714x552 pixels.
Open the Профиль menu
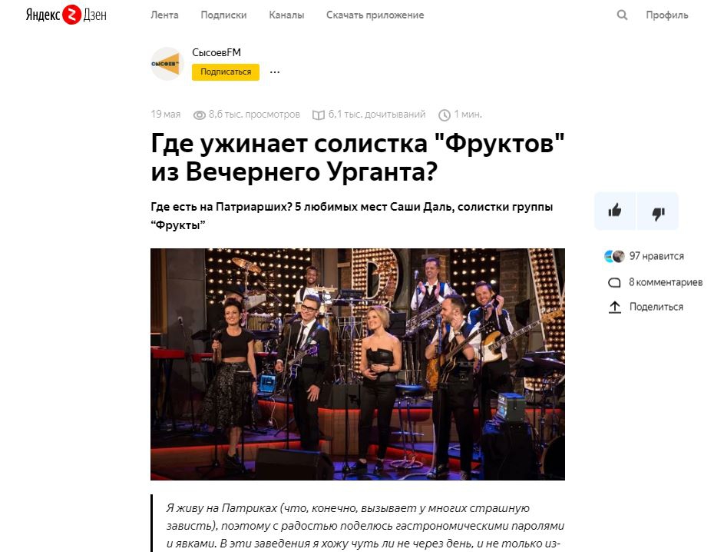(666, 15)
